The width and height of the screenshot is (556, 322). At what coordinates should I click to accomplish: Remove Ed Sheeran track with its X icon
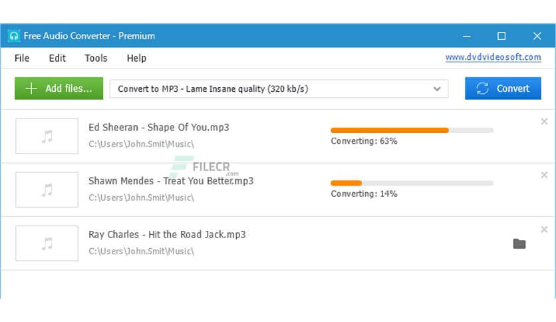(544, 122)
